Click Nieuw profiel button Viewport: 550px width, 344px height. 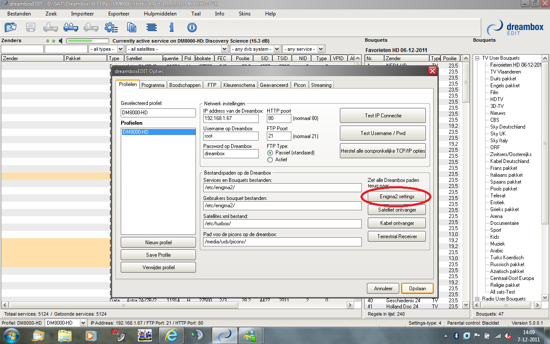coord(158,243)
